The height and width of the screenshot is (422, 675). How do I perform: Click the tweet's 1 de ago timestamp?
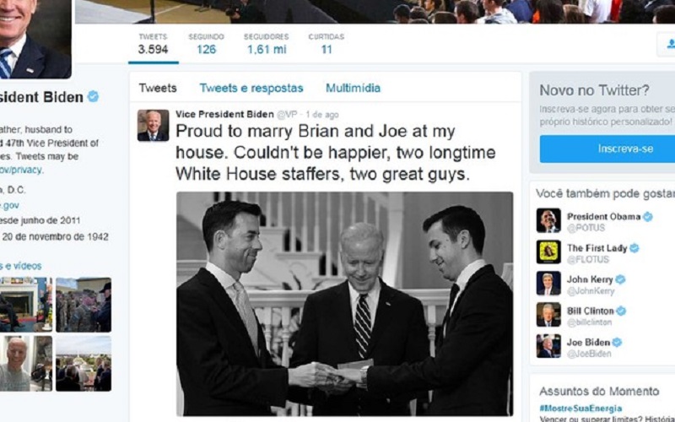point(322,115)
